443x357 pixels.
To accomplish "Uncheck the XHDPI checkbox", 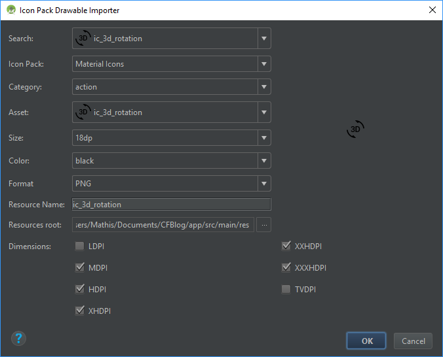I will tap(80, 311).
